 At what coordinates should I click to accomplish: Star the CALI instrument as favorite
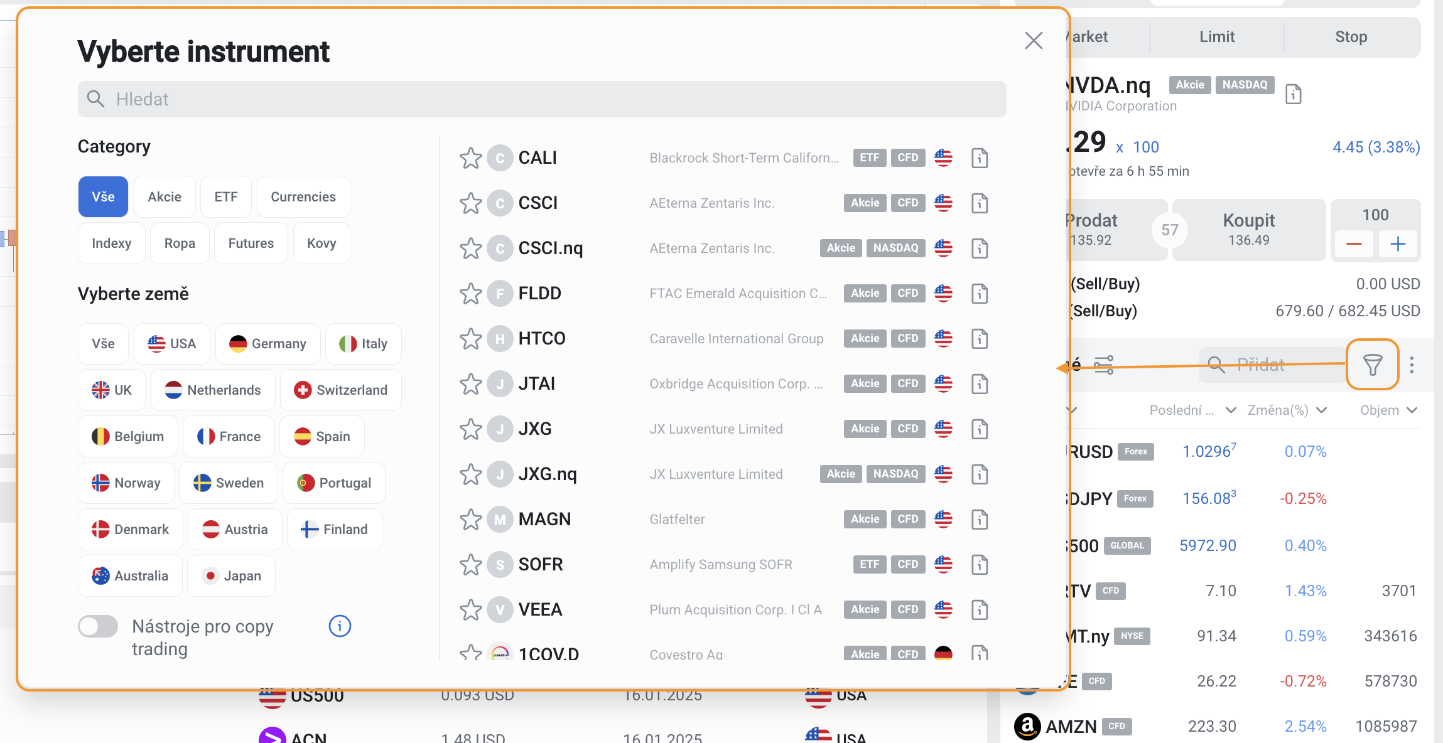tap(470, 158)
